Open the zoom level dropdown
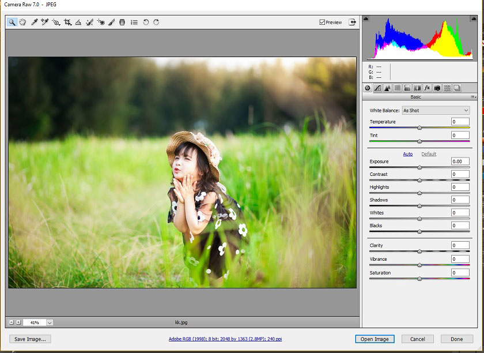The height and width of the screenshot is (353, 484). point(50,322)
